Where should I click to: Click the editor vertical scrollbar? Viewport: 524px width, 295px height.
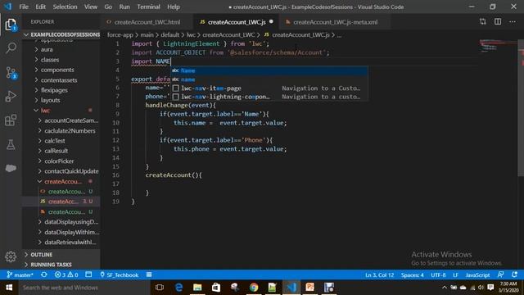[x=521, y=107]
